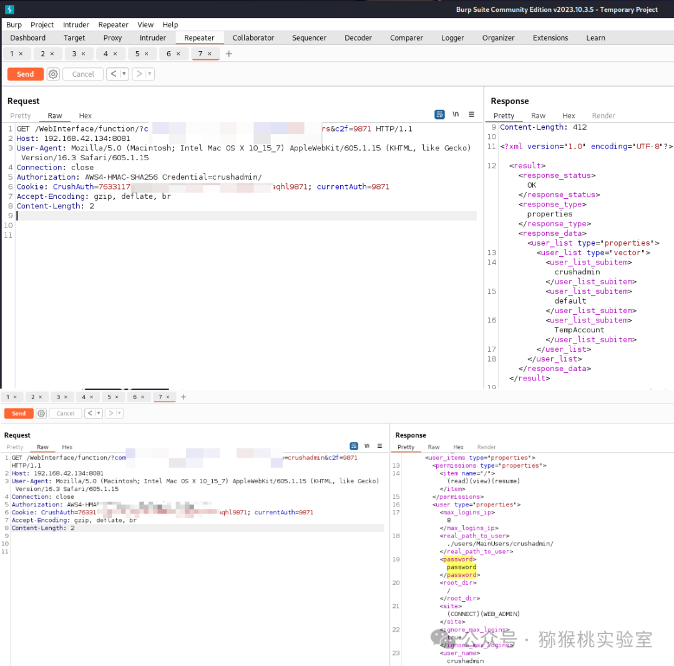Switch to the Sequencer tab
Screen dimensions: 674x666
309,38
